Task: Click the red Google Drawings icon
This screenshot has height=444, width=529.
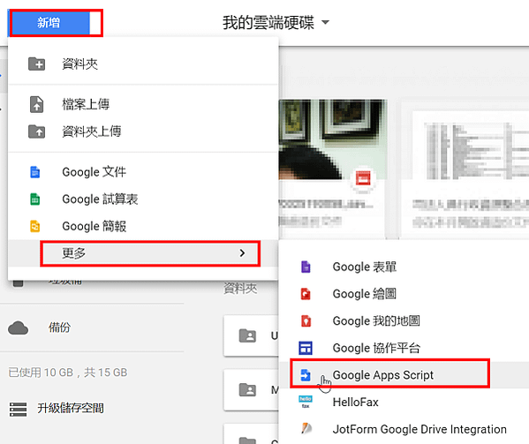Action: click(306, 294)
